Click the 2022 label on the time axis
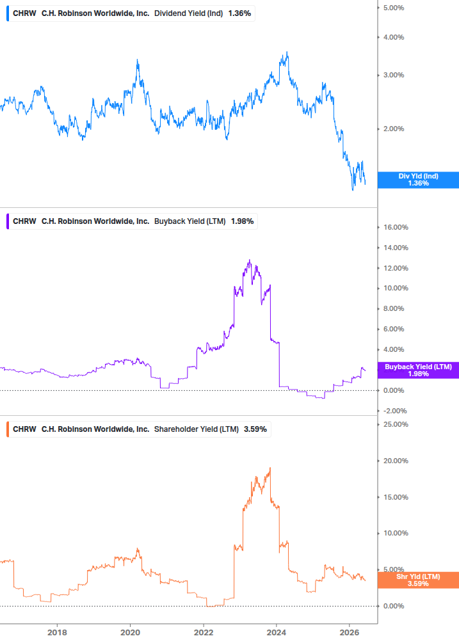 [x=204, y=633]
